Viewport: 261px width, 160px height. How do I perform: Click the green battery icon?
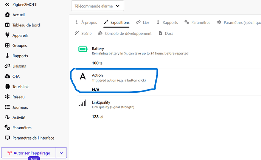tap(83, 49)
